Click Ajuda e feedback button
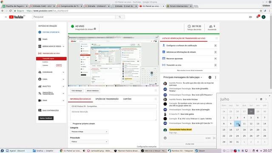Image resolution: width=272 pixels, height=153 pixels. click(x=46, y=118)
